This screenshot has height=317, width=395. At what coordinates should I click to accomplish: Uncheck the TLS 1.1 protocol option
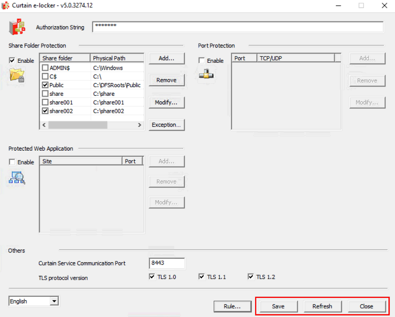click(202, 277)
